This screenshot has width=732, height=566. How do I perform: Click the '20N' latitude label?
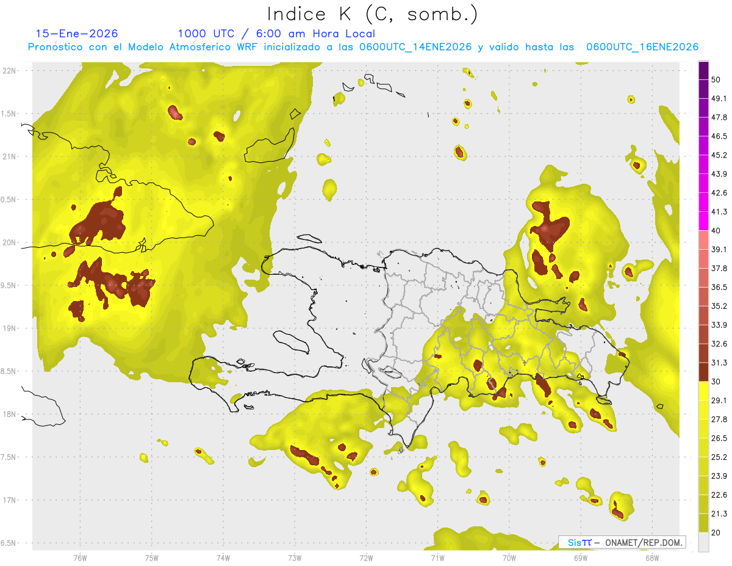[x=10, y=242]
